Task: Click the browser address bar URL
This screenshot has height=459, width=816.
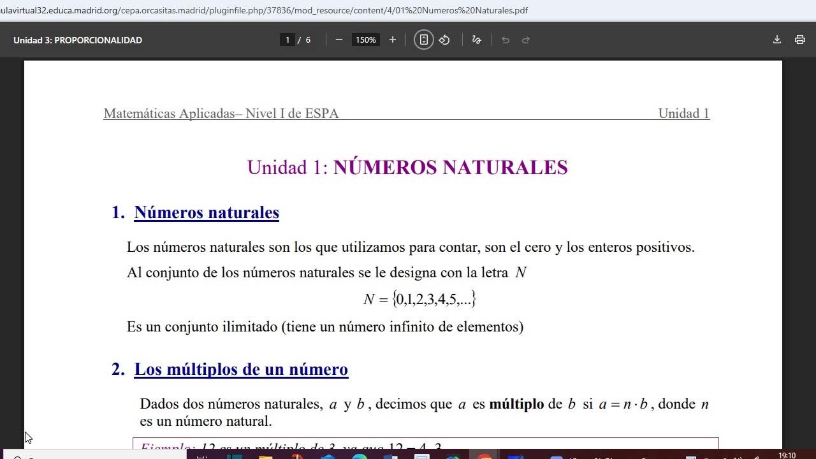Action: [264, 10]
